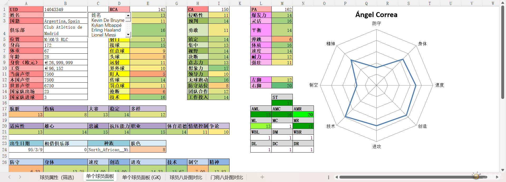Click the vertical scrollbar down arrow
Image resolution: width=506 pixels, height=182 pixels.
pyautogui.click(x=503, y=170)
